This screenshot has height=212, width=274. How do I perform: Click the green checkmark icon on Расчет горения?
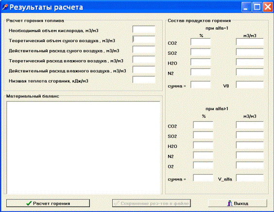29,203
